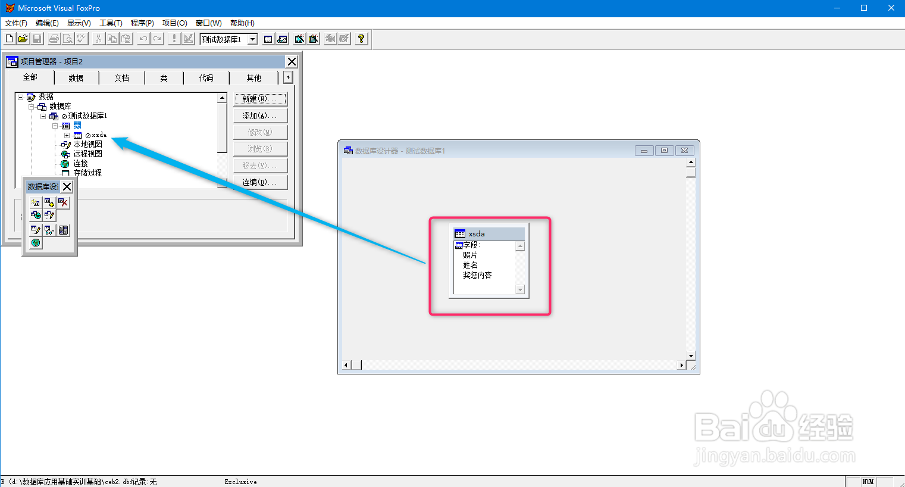Click field 奖惩内容 in xsda table
905x487 pixels.
[477, 275]
